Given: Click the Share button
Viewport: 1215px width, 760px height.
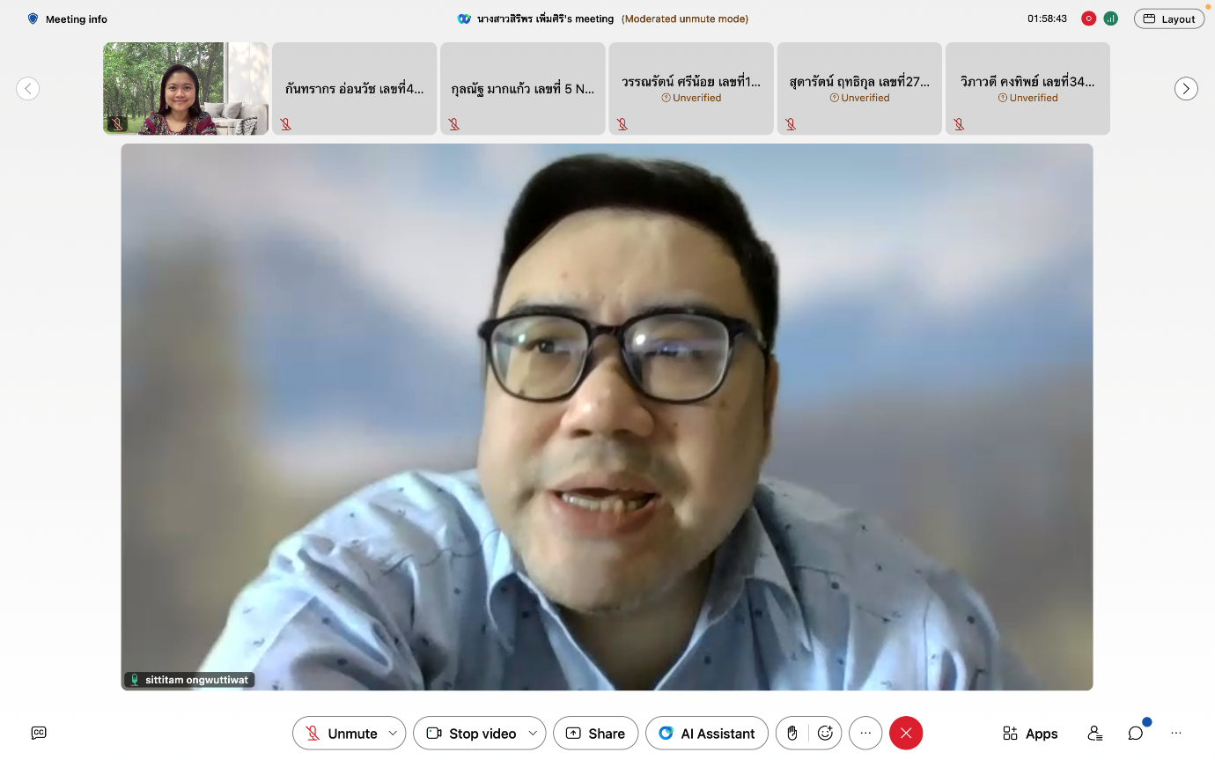Looking at the screenshot, I should 595,733.
